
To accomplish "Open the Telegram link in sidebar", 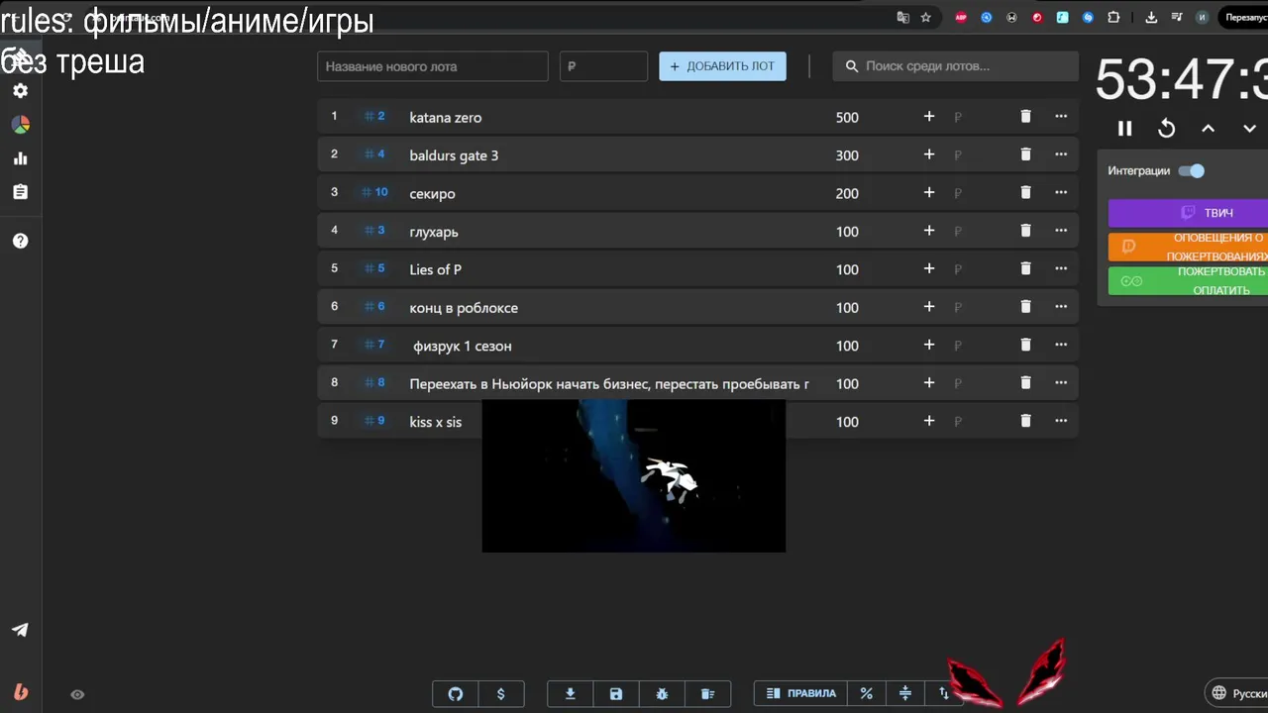I will pos(20,630).
